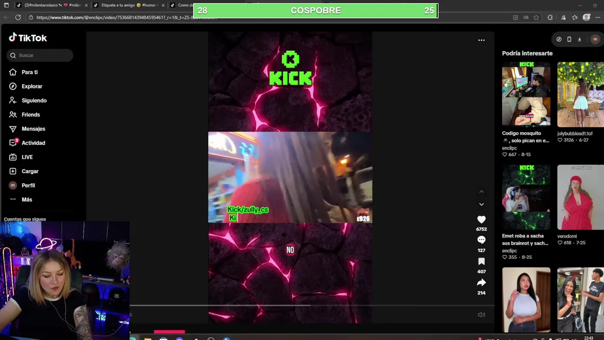Image resolution: width=604 pixels, height=340 pixels.
Task: Open browser settings ellipsis menu
Action: 598,17
